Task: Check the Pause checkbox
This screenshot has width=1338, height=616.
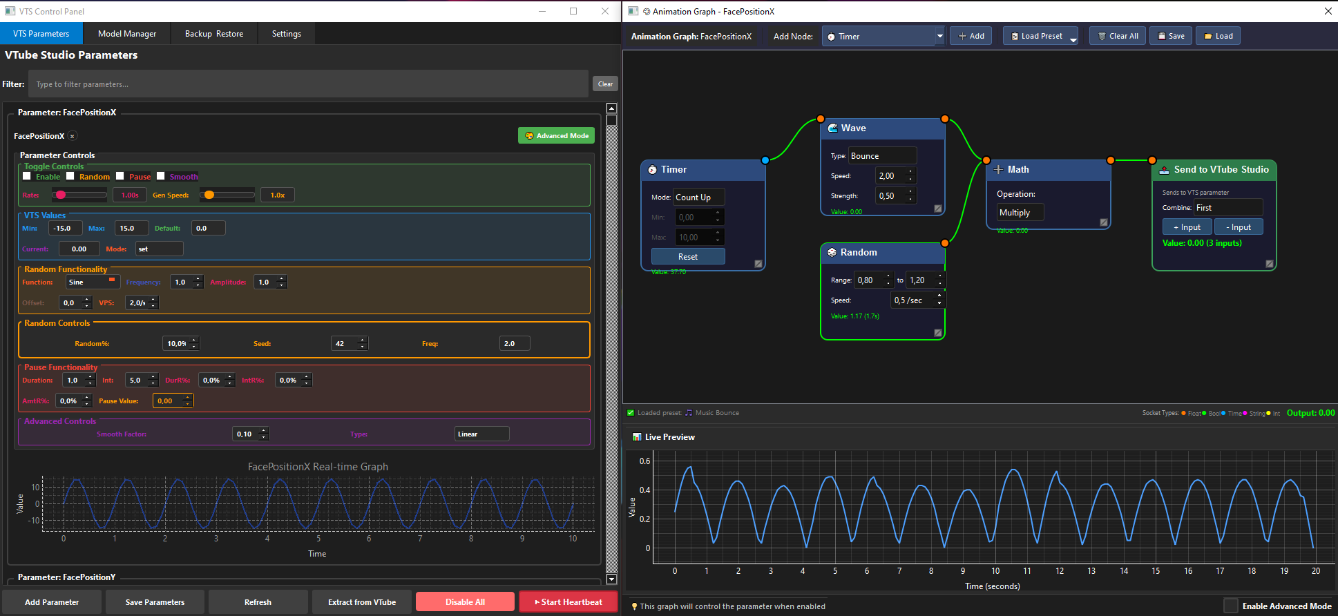Action: click(x=120, y=176)
